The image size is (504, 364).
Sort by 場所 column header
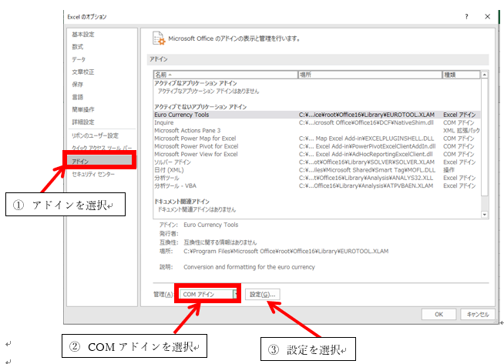click(370, 75)
